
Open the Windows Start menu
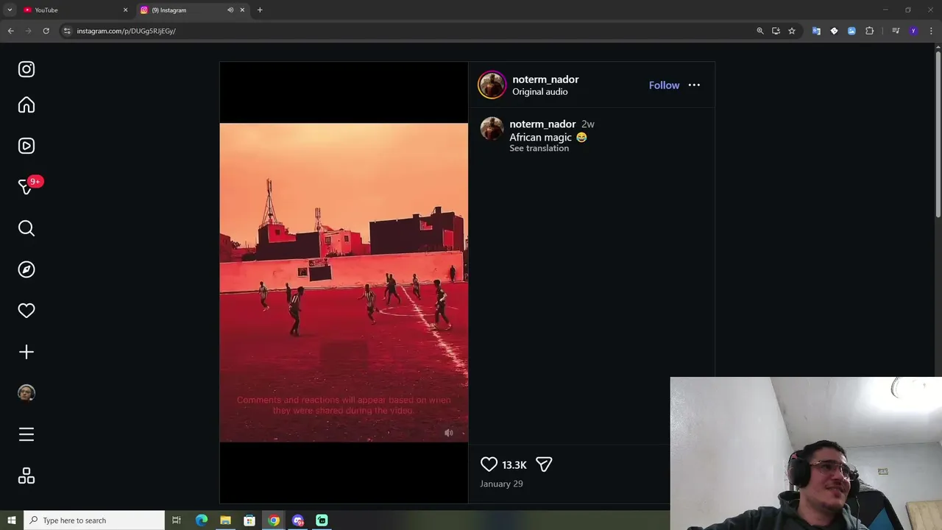(11, 520)
